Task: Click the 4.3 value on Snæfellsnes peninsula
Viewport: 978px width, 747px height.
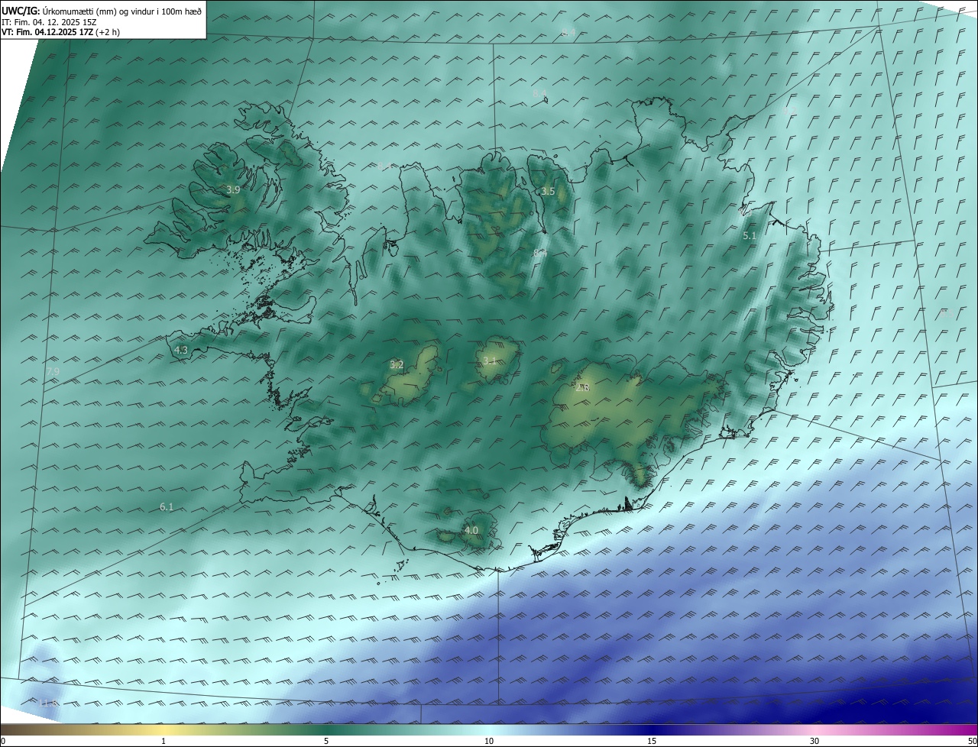Action: [181, 350]
